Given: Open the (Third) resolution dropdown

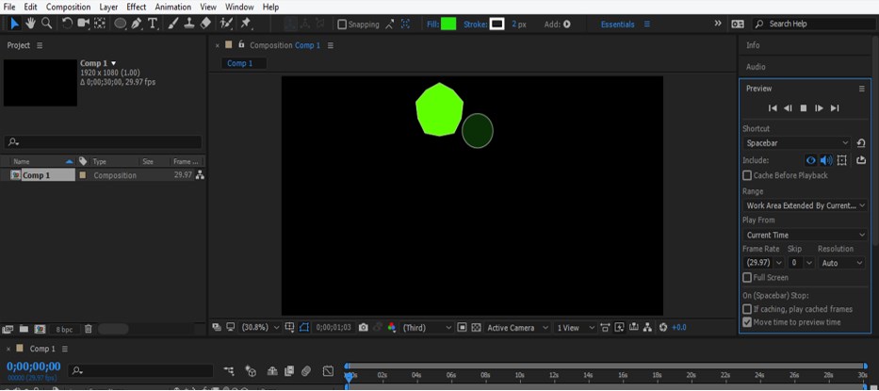Looking at the screenshot, I should click(x=427, y=328).
